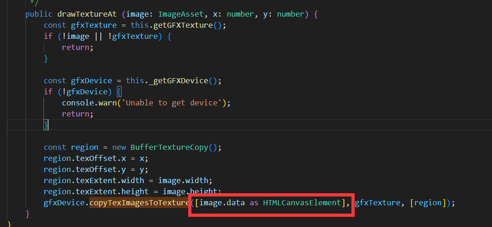The image size is (492, 227).
Task: Click the copyTexImagesToTexture function call
Action: [140, 203]
